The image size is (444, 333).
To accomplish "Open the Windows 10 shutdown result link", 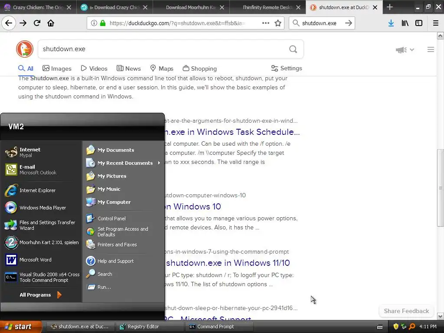I will pyautogui.click(x=193, y=206).
